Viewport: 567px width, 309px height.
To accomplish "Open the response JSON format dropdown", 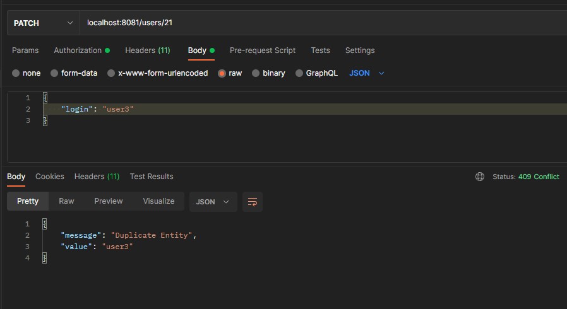I will coord(213,202).
